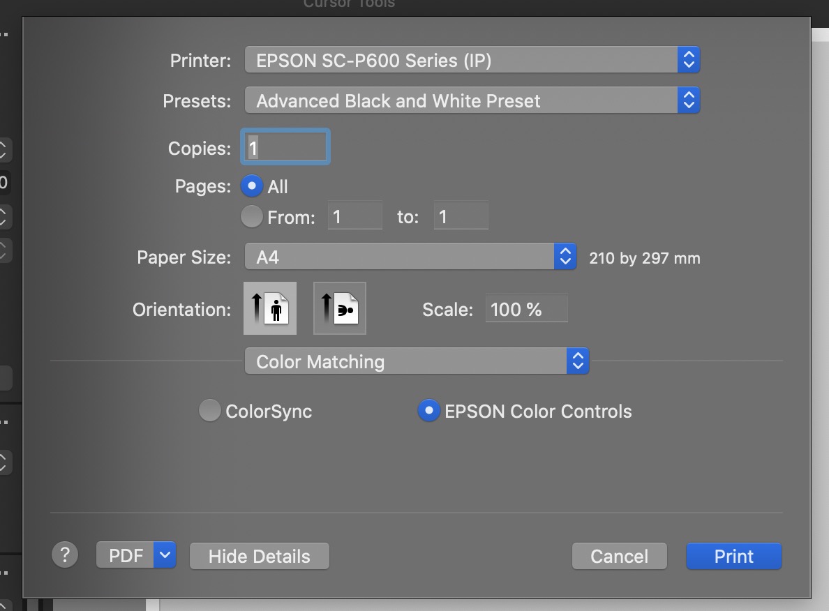Click the Presets popup arrows

688,101
